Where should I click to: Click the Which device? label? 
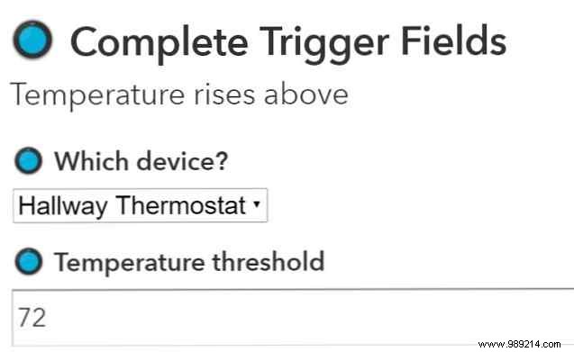tap(141, 161)
